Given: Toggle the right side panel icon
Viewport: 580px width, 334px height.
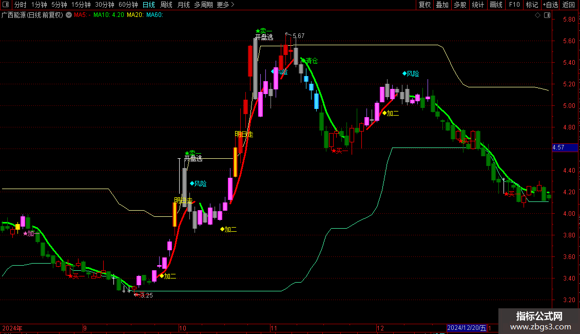Looking at the screenshot, I should [548, 15].
